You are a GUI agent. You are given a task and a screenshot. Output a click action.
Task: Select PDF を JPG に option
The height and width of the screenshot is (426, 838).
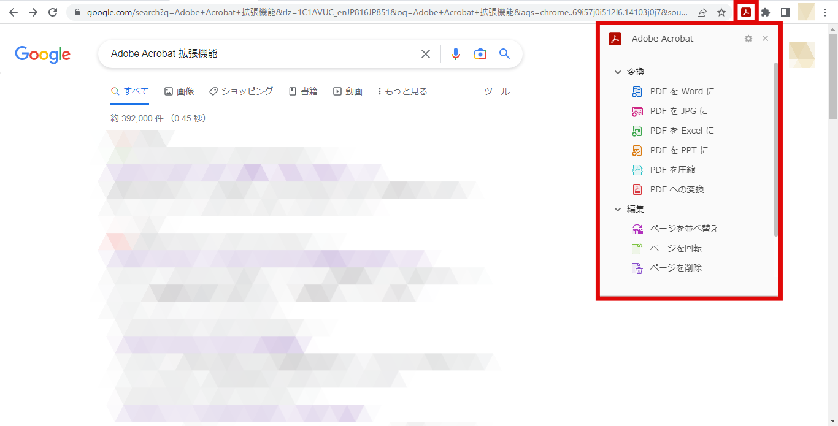pyautogui.click(x=679, y=111)
